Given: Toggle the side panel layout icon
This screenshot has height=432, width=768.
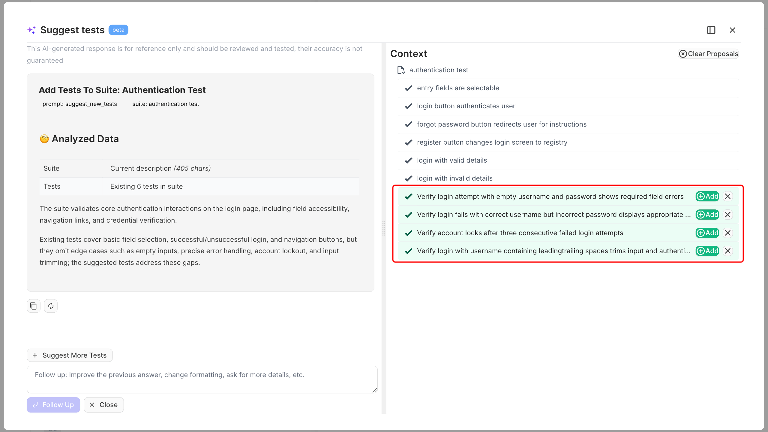Looking at the screenshot, I should (x=711, y=30).
